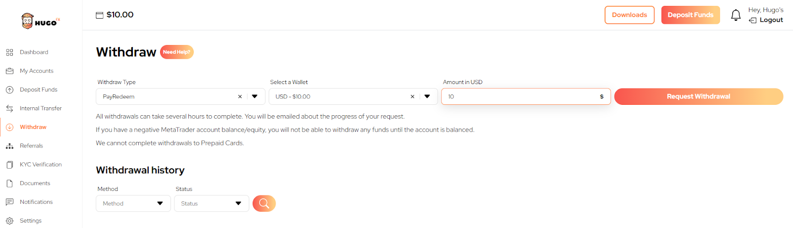Clear the PayRedeem withdraw type selection
The height and width of the screenshot is (228, 793).
tap(240, 96)
